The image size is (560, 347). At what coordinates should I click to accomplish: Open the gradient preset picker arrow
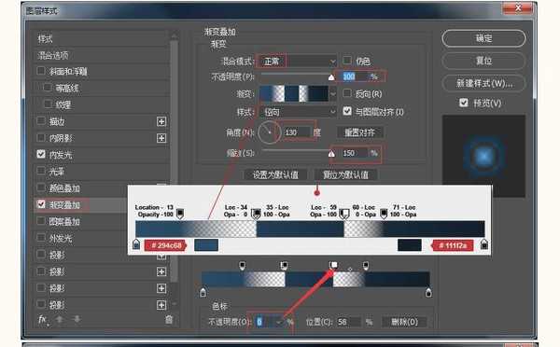333,94
